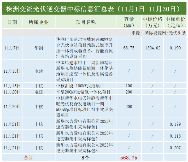This screenshot has width=188, height=162.
Task: Select the 所属企业 column header
Action: pyautogui.click(x=39, y=22)
